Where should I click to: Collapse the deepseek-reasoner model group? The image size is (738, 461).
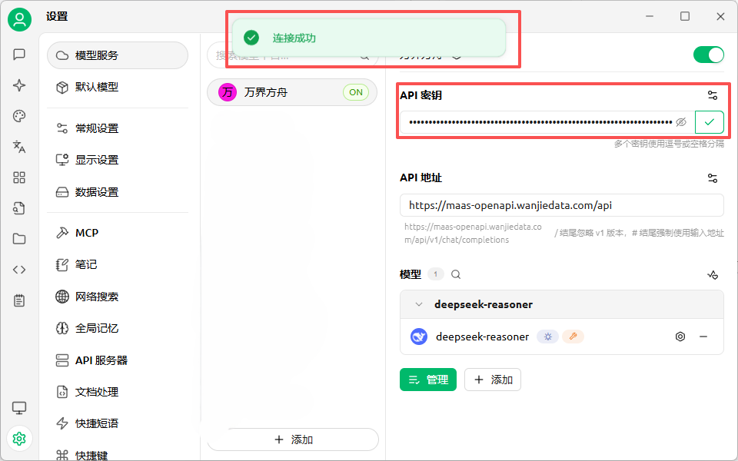tap(419, 304)
